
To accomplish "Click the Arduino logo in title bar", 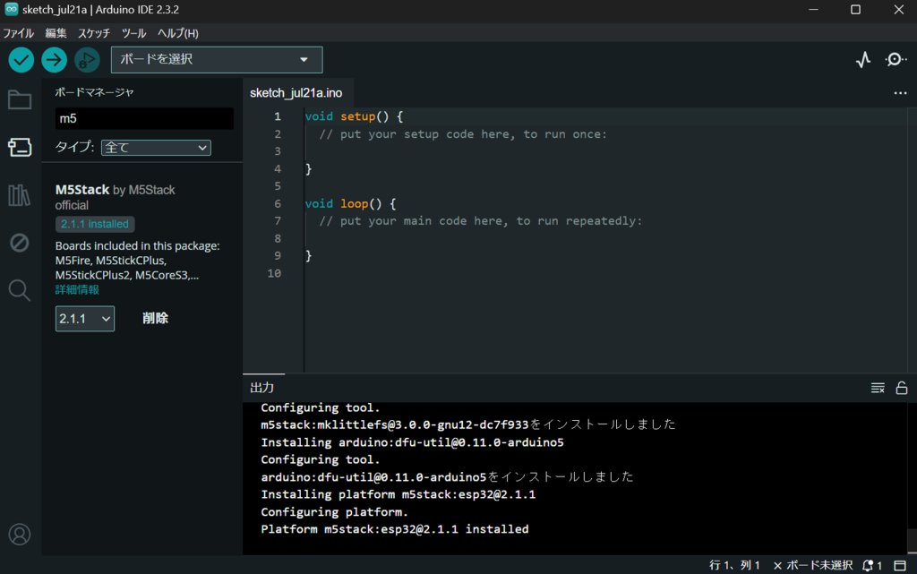I will click(x=11, y=9).
